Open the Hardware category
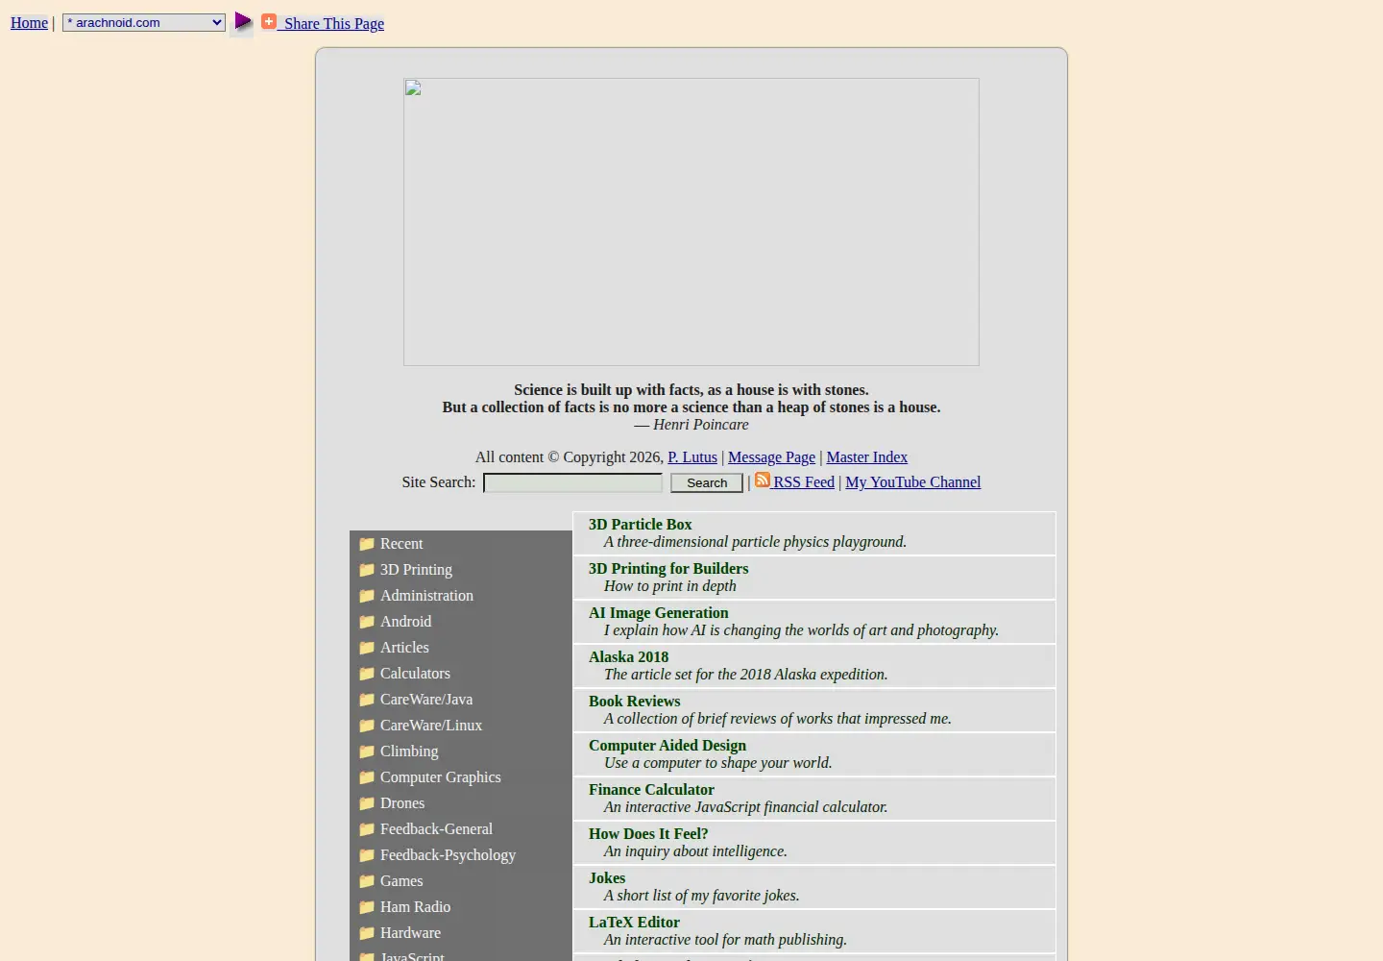This screenshot has width=1383, height=961. [x=410, y=933]
